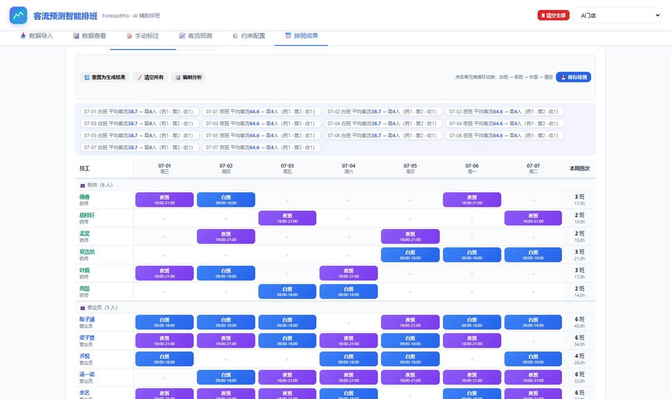This screenshot has height=399, width=671.
Task: Click 保存排班 button
Action: pos(574,77)
